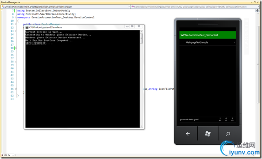Expand the collapsed region at line 18
This screenshot has width=262, height=159.
pos(16,48)
